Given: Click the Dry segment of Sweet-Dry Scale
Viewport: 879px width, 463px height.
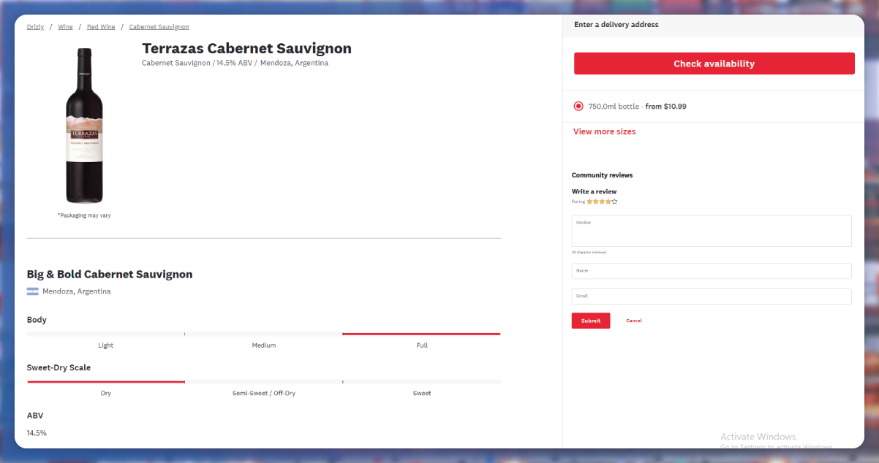Looking at the screenshot, I should pyautogui.click(x=106, y=382).
